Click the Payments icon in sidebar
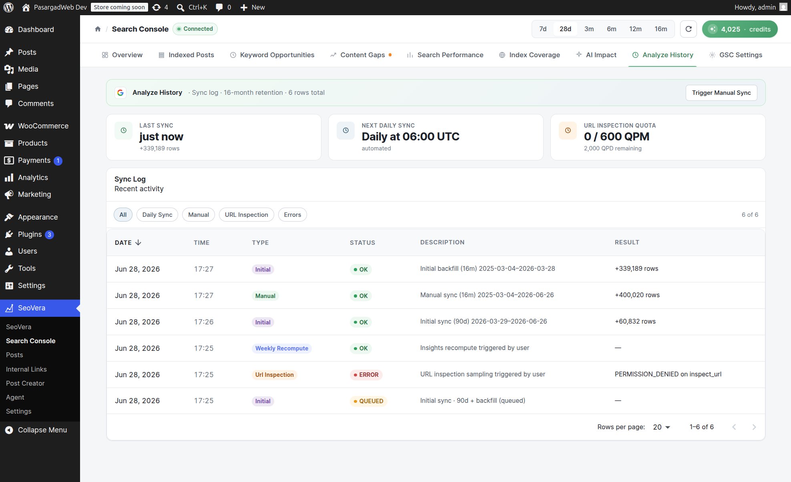 9,160
